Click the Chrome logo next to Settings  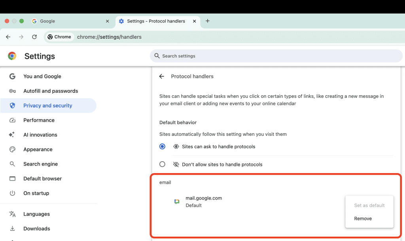click(12, 56)
